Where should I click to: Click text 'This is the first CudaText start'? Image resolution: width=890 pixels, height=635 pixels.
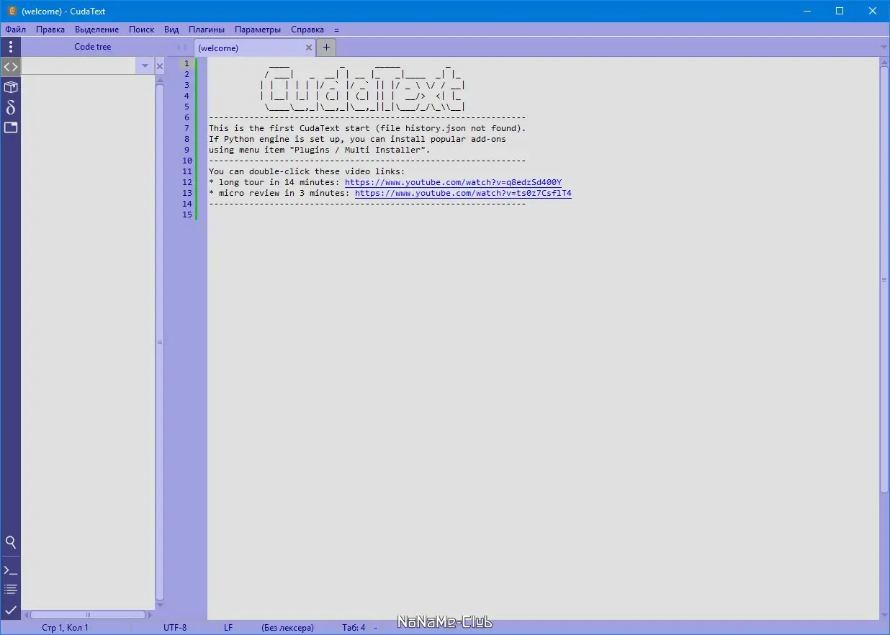[x=289, y=128]
